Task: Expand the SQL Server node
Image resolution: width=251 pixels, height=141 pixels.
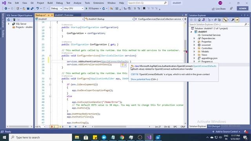Action: coord(9,24)
